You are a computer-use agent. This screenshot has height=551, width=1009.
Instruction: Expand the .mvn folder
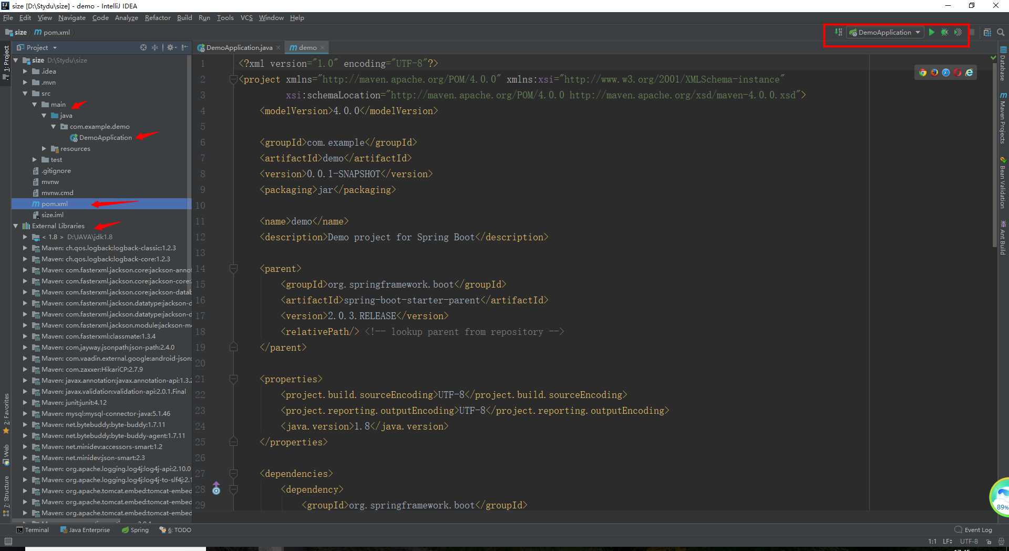click(25, 83)
